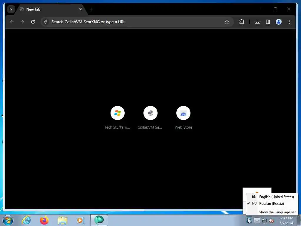The width and height of the screenshot is (301, 226).
Task: Reload the page
Action: (x=33, y=22)
